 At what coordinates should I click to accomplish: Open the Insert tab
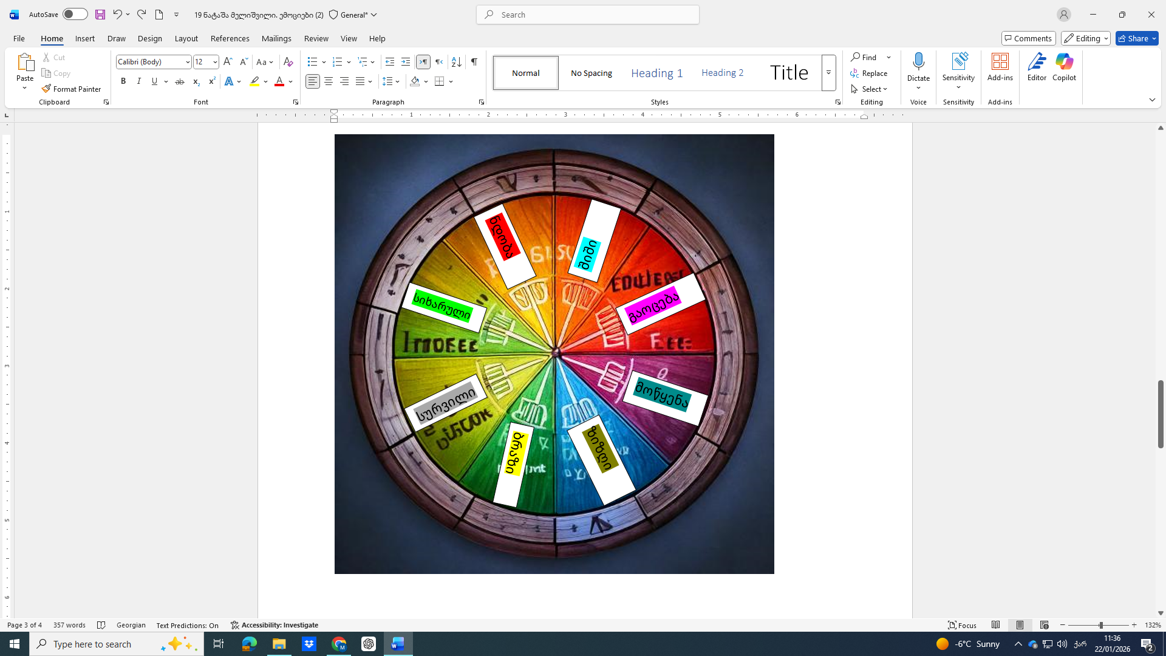pyautogui.click(x=84, y=38)
